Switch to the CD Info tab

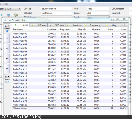click(39, 25)
